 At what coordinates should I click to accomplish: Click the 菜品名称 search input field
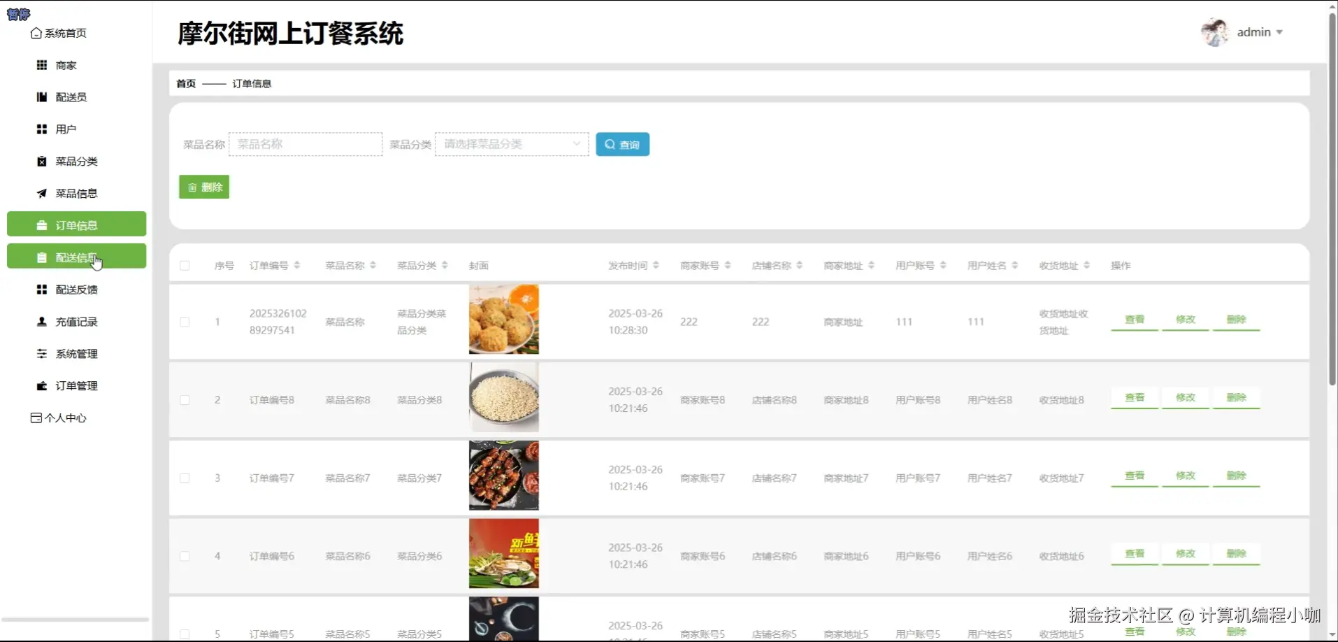305,143
